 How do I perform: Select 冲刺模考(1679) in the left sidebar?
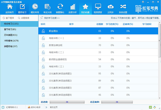(x=12, y=41)
